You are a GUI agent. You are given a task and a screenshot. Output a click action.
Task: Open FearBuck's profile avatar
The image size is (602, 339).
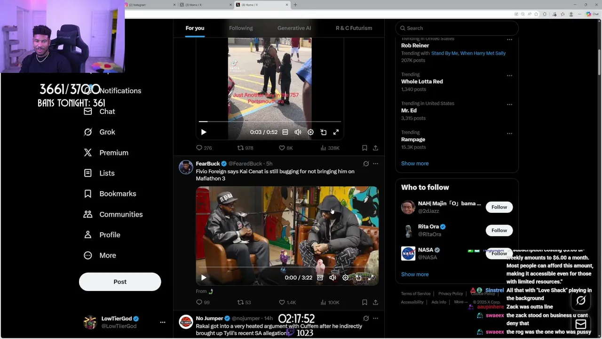[186, 167]
